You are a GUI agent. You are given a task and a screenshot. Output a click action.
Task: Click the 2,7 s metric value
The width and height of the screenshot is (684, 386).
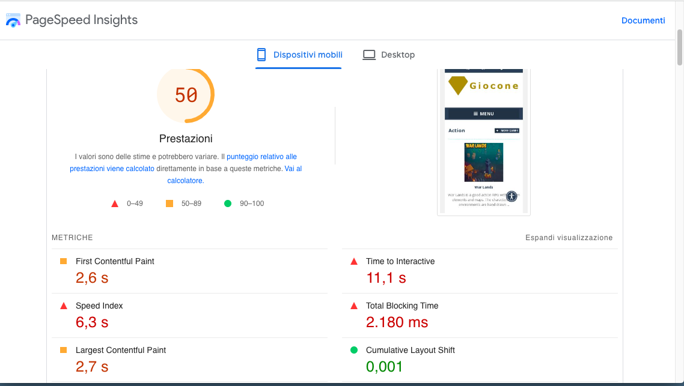click(x=92, y=367)
